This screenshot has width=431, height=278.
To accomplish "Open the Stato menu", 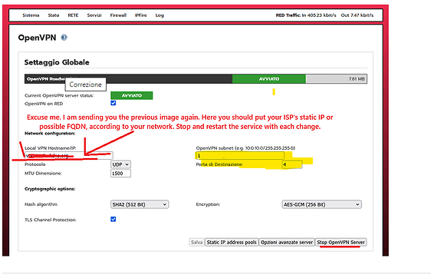I will (x=54, y=15).
